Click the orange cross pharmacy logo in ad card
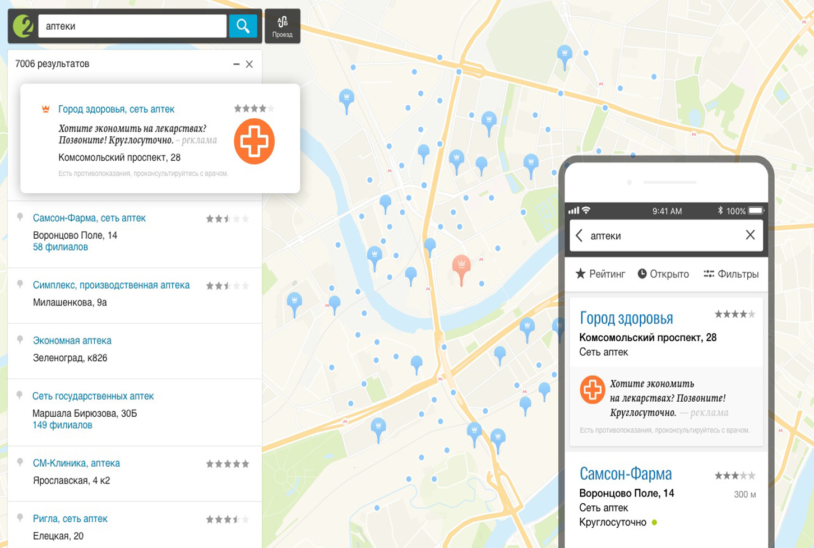 tap(254, 141)
